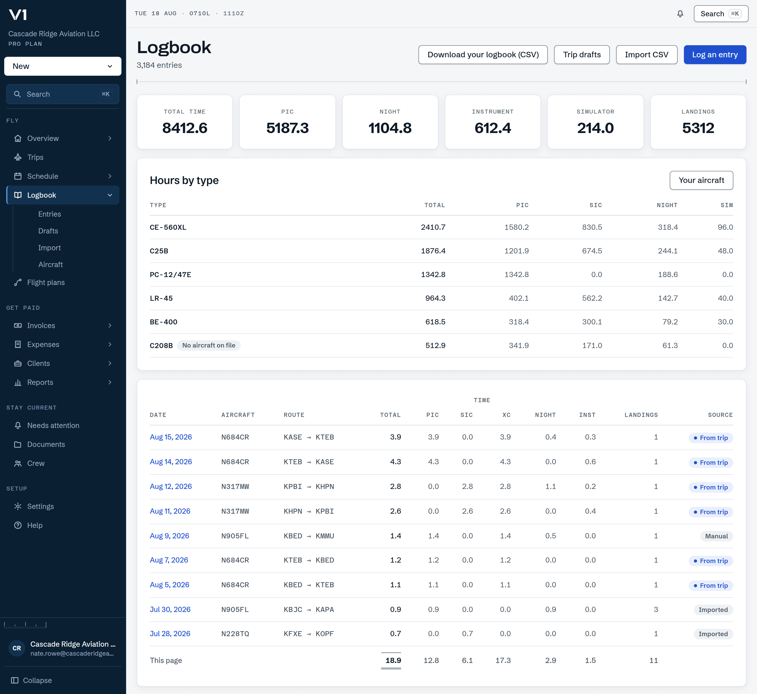Open the Aug 15, 2026 entry
757x694 pixels.
[171, 437]
